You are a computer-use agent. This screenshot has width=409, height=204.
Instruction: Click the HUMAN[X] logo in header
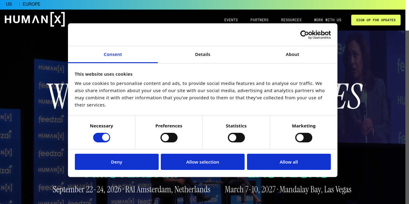coord(35,20)
